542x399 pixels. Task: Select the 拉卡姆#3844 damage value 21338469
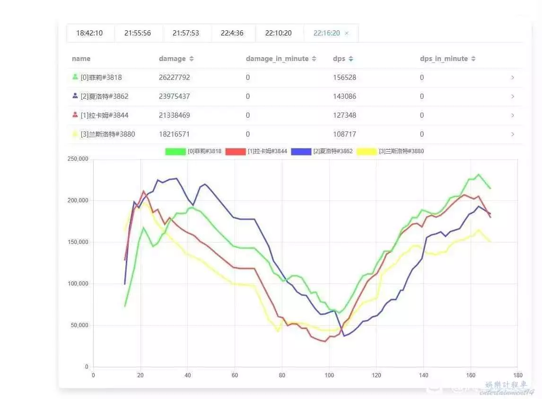175,115
